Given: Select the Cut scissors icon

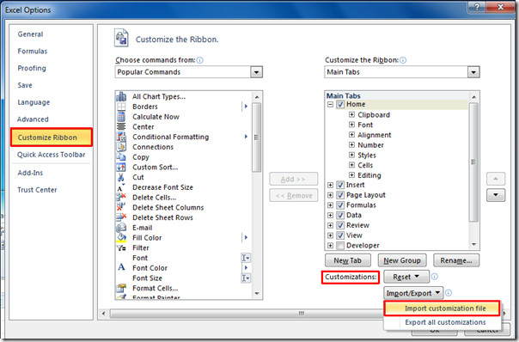Looking at the screenshot, I should (121, 177).
